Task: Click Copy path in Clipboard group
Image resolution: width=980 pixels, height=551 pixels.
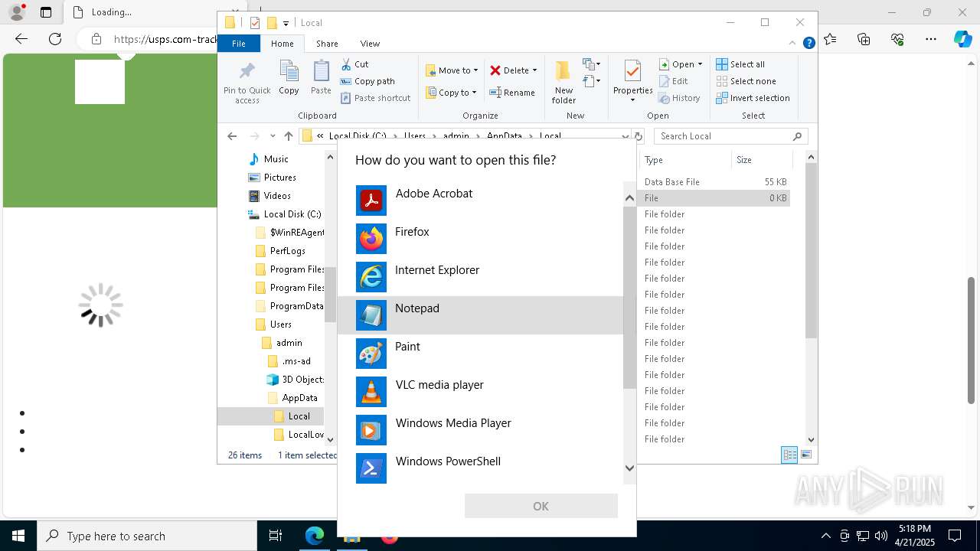Action: tap(367, 81)
